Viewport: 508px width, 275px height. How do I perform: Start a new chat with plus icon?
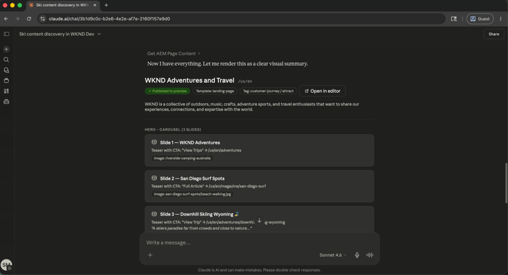pyautogui.click(x=6, y=49)
